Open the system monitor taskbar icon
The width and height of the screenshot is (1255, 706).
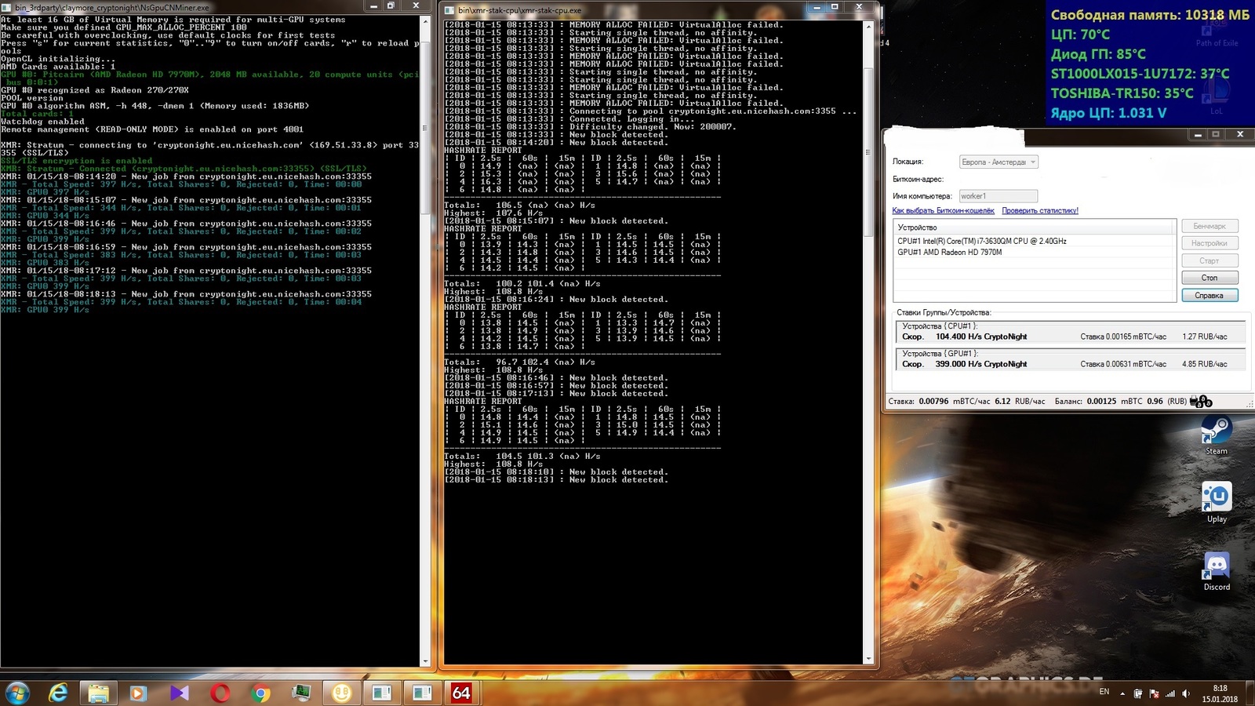(301, 693)
